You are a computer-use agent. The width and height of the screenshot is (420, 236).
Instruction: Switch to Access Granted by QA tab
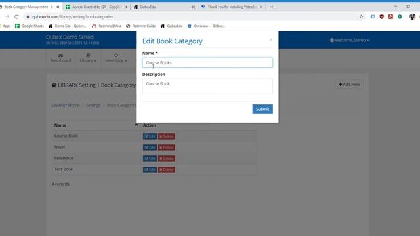pos(96,7)
